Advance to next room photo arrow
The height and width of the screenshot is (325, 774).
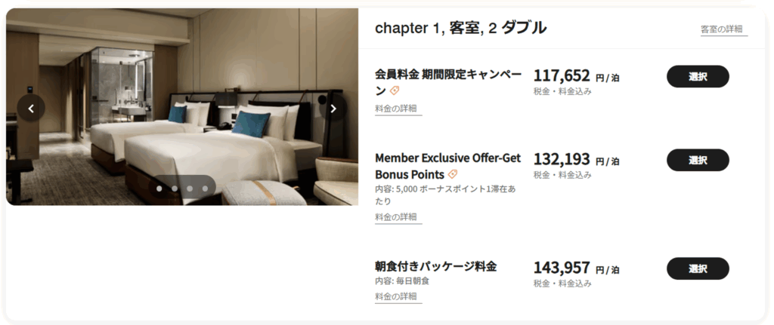click(333, 109)
